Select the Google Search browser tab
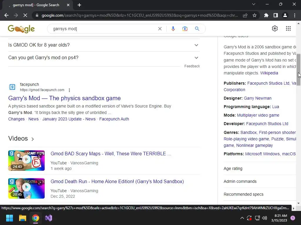This screenshot has height=225, width=301. point(36,5)
